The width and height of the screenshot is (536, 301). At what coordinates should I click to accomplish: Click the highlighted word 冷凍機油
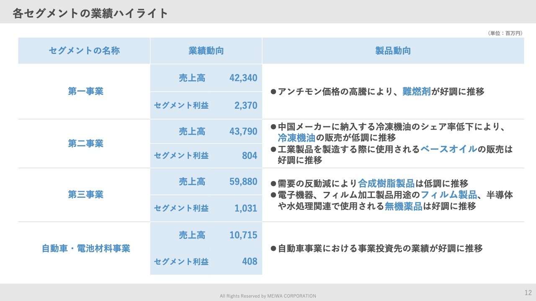coord(296,138)
